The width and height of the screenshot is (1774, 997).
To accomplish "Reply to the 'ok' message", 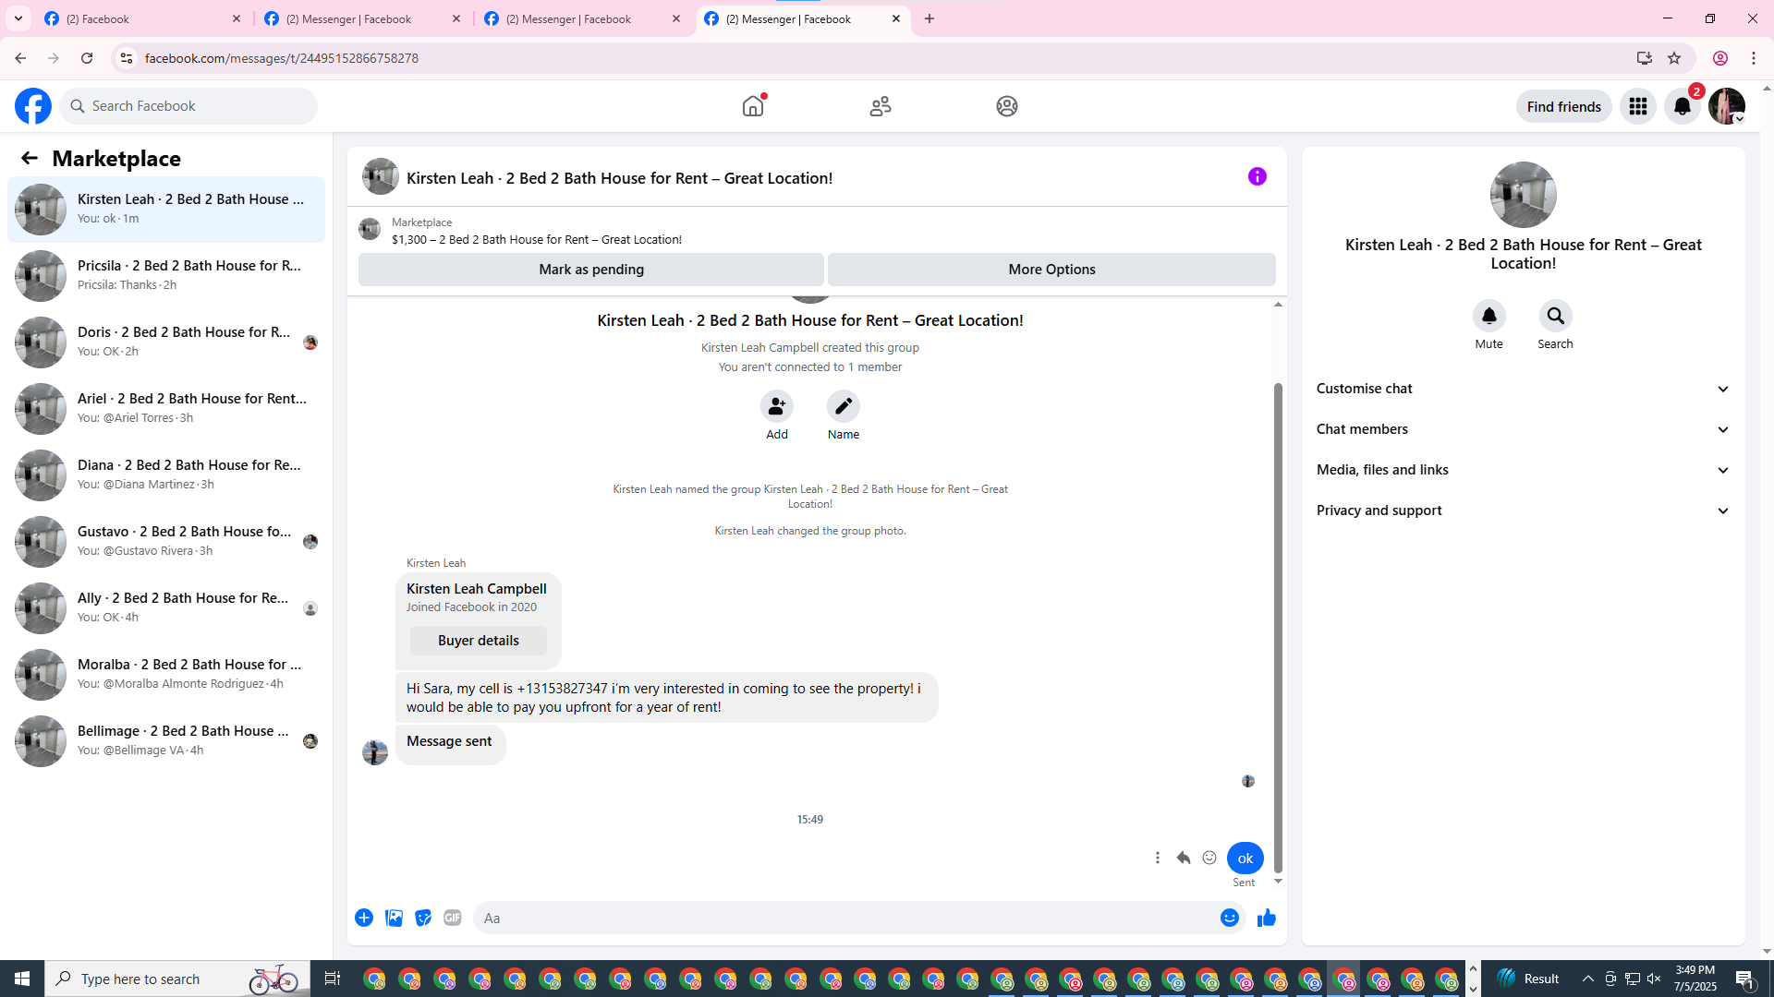I will pos(1183,858).
